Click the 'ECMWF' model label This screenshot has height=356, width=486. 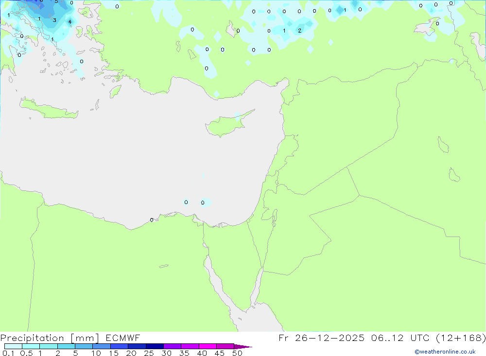pos(123,338)
